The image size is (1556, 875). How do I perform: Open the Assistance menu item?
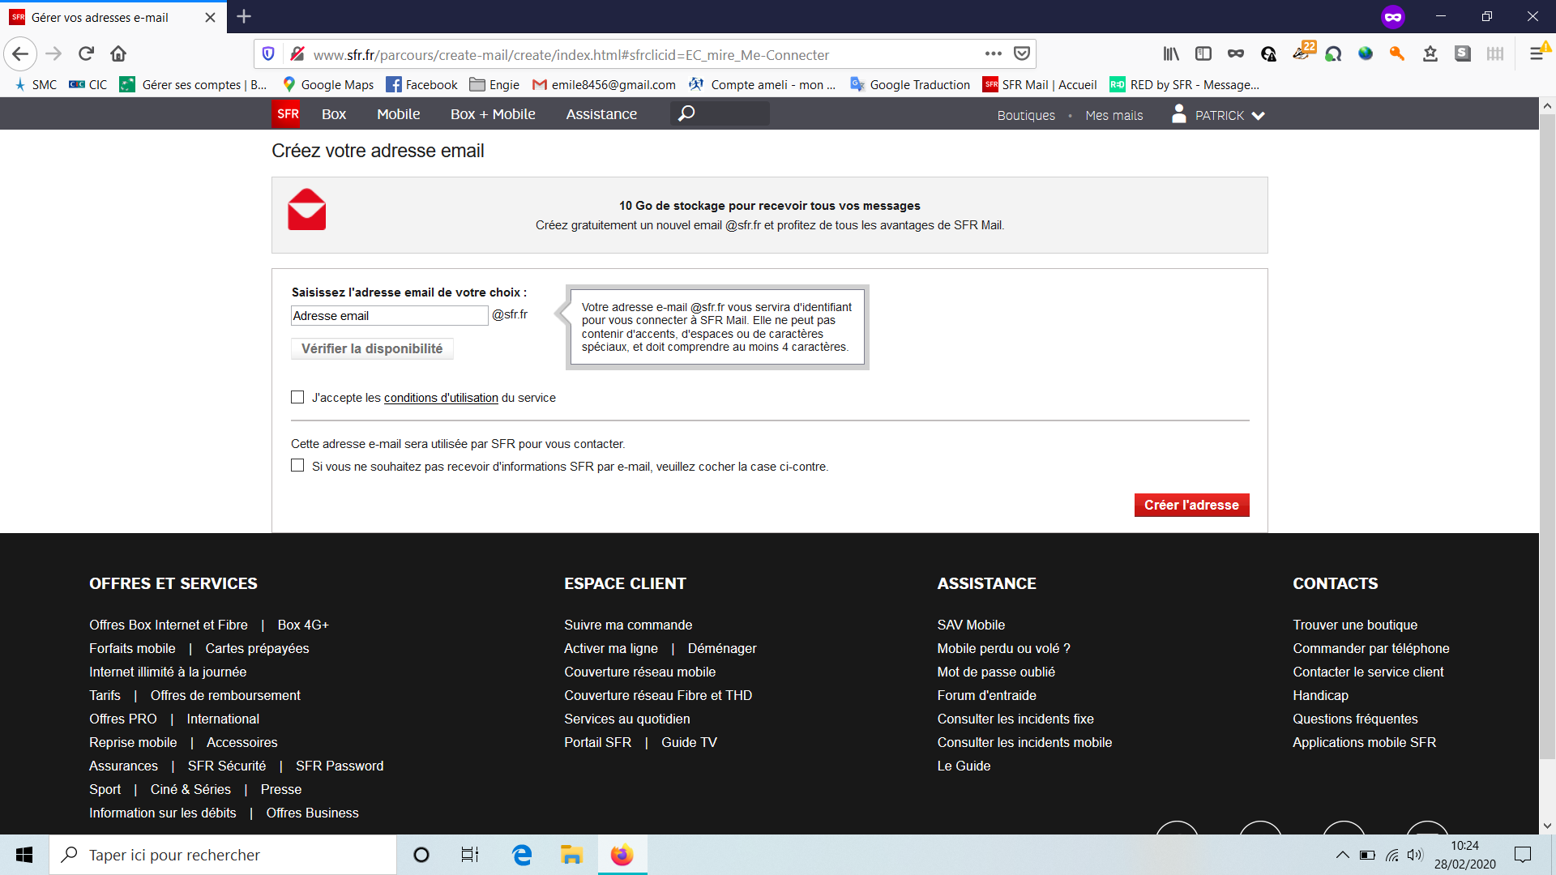point(601,114)
